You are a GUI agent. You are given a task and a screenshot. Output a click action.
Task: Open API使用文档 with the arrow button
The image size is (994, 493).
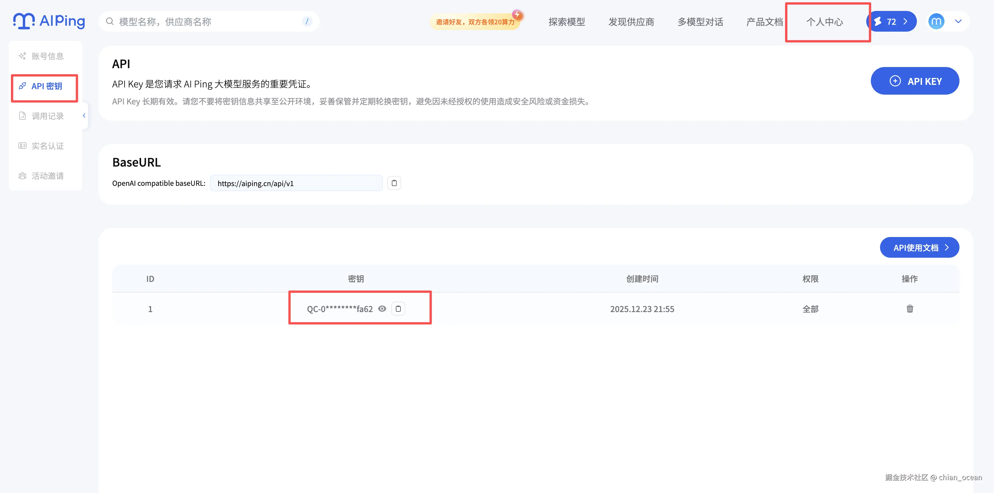click(x=919, y=248)
